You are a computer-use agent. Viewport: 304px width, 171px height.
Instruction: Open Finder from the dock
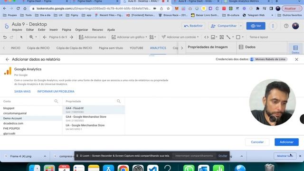[35, 168]
